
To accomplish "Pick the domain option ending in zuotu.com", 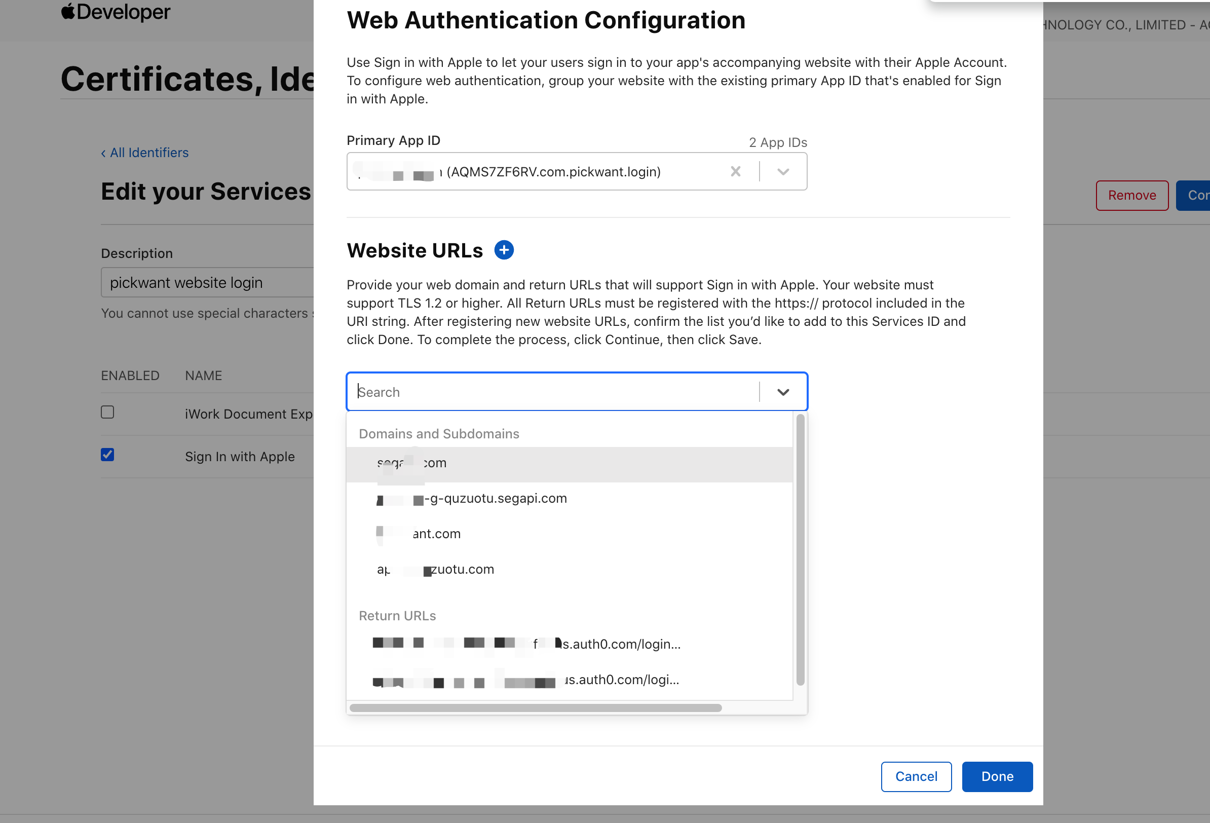I will coord(461,569).
